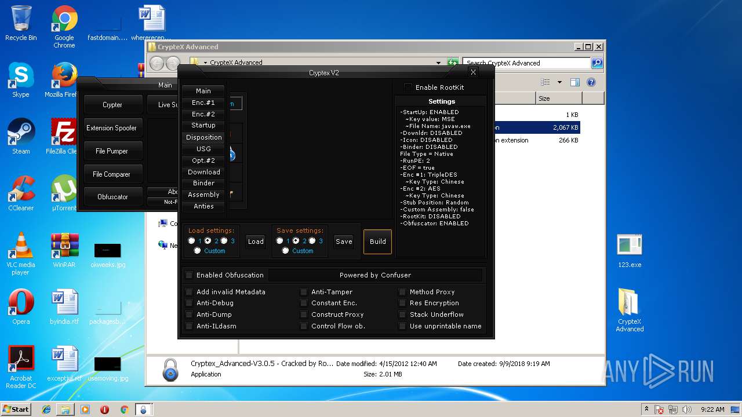This screenshot has height=417, width=742.
Task: Check the Anti-Debug option
Action: click(189, 303)
